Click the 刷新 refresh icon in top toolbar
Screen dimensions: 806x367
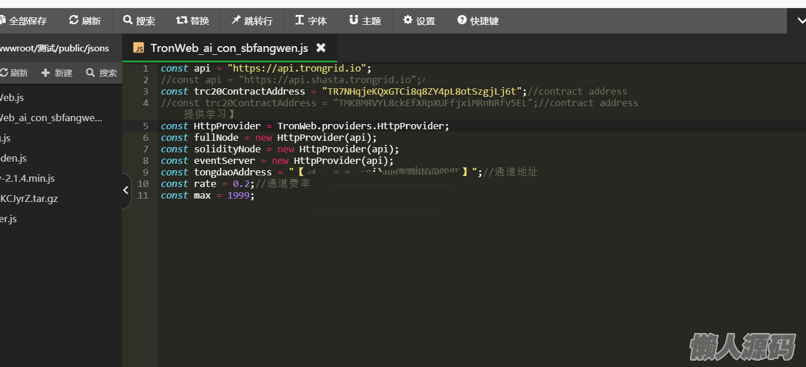(84, 21)
